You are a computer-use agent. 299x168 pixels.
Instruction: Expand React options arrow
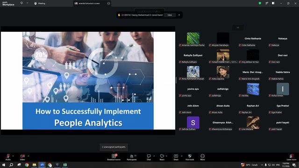[166, 156]
